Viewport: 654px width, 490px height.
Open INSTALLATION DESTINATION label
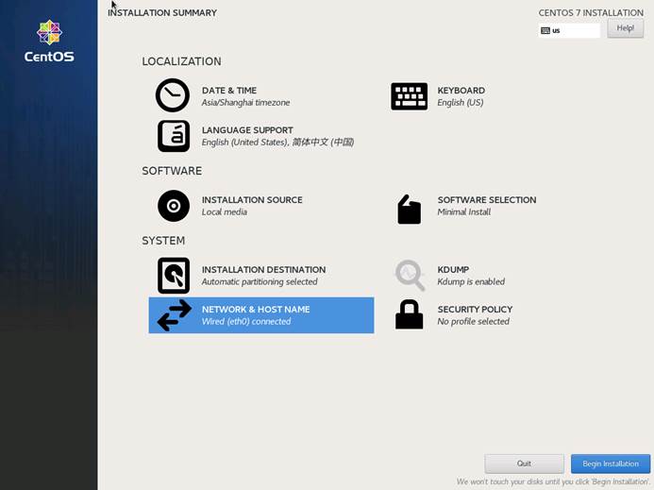pos(263,270)
